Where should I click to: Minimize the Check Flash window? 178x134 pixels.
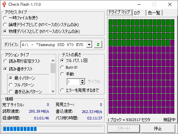point(139,4)
